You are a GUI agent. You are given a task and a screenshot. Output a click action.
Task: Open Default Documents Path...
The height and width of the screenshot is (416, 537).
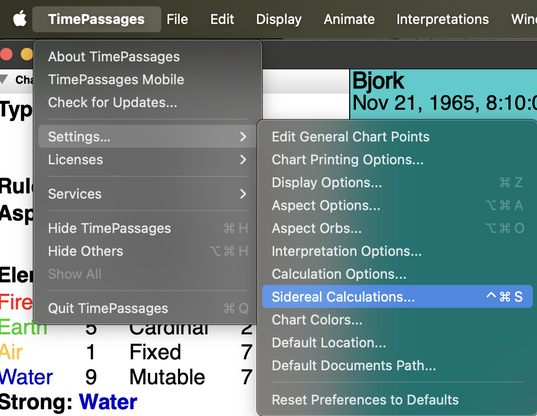coord(397,366)
